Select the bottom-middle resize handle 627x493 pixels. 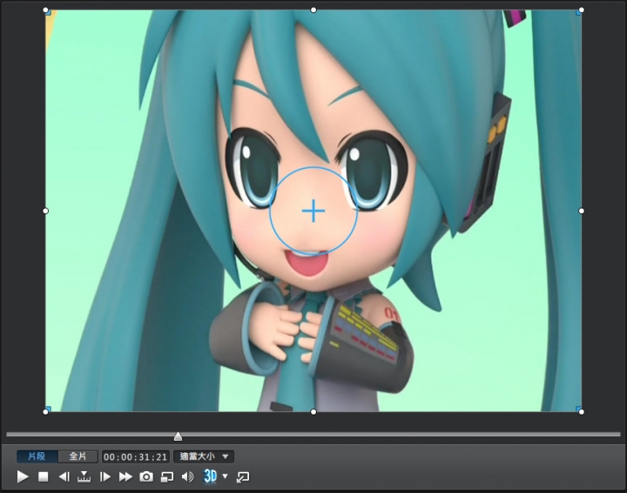pos(313,412)
